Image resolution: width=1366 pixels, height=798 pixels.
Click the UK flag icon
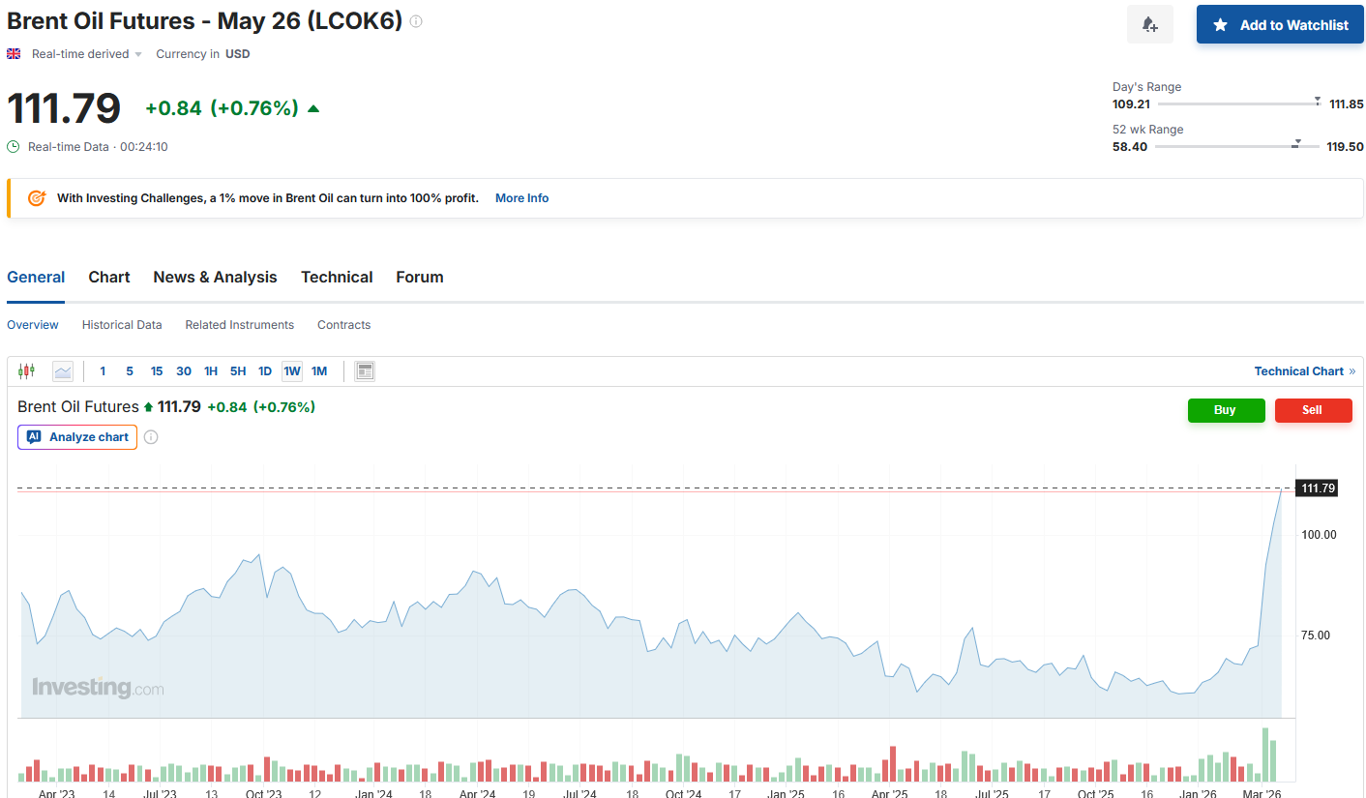[x=14, y=54]
